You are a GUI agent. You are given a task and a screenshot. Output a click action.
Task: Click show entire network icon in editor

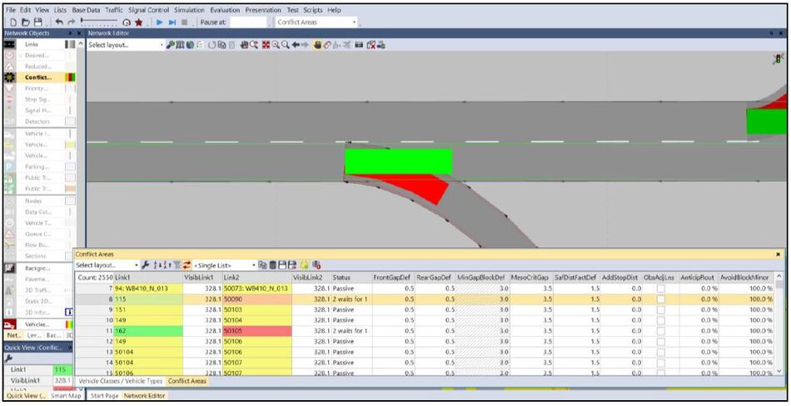pos(266,45)
